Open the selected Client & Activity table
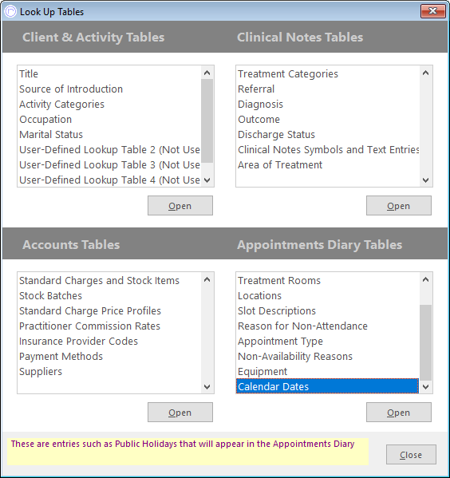The image size is (450, 478). click(180, 206)
